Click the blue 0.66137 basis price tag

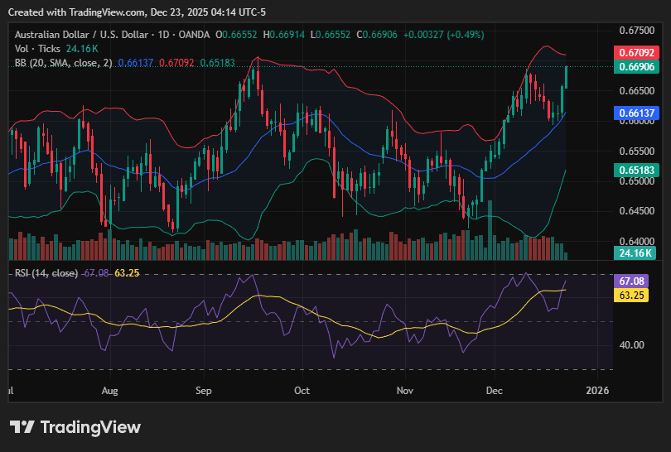point(633,113)
